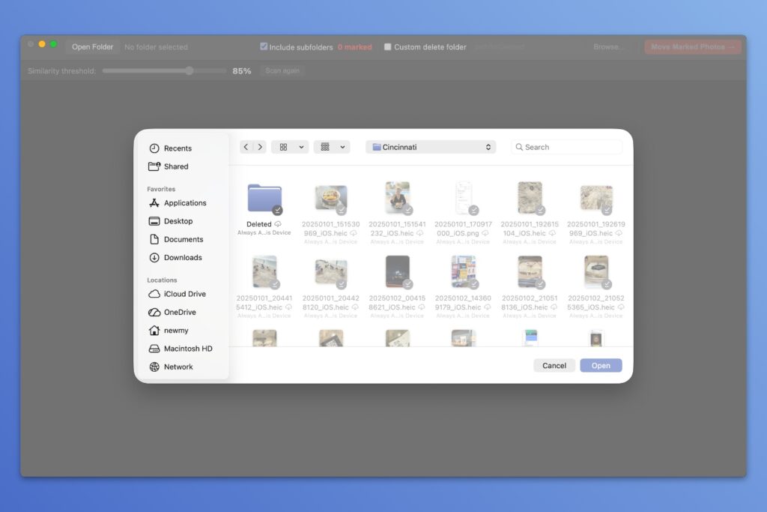
Task: Click the Open button in dialog
Action: click(601, 366)
